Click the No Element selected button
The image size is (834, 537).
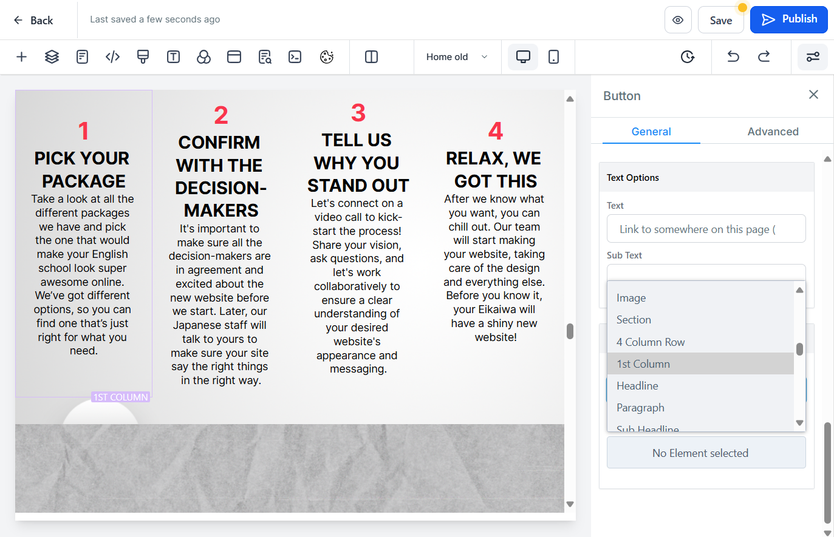[706, 453]
